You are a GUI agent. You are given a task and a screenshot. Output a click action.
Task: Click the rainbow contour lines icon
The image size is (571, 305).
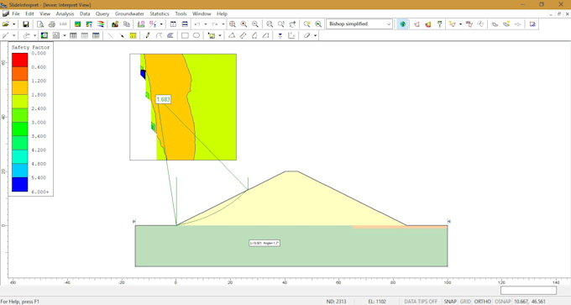(x=101, y=24)
